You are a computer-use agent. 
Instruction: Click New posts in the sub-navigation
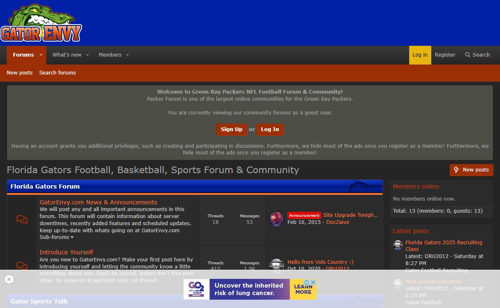(20, 73)
